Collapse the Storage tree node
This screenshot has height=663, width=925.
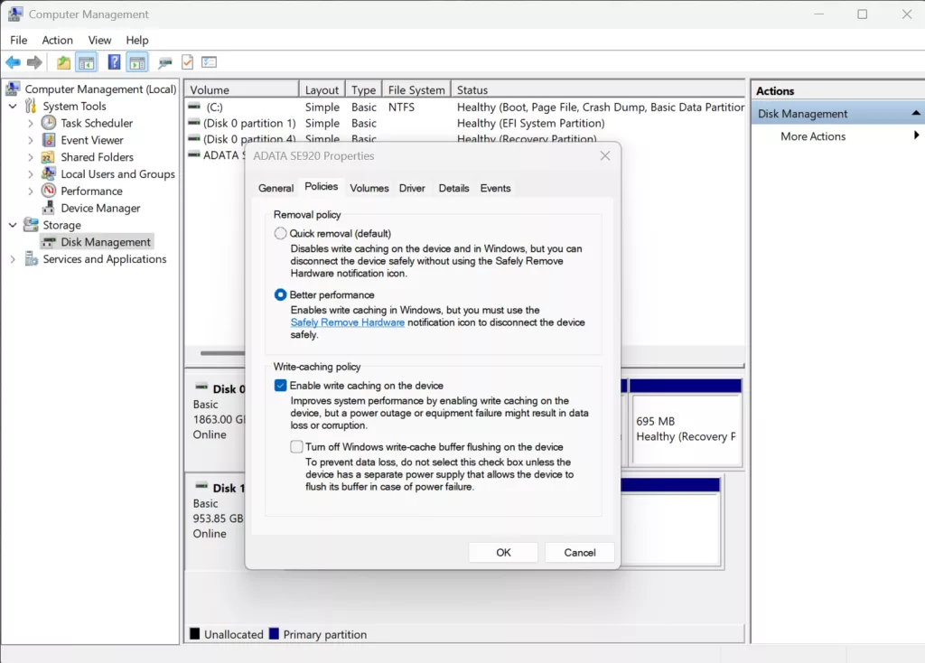13,225
